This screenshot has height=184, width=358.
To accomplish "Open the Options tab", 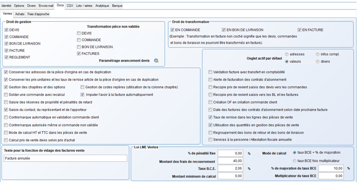I will click(19, 6).
